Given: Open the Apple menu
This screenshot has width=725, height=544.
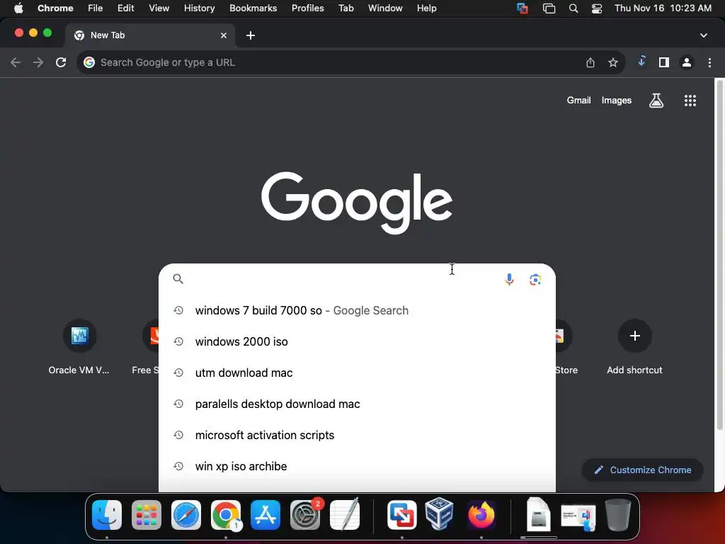Looking at the screenshot, I should pos(18,8).
